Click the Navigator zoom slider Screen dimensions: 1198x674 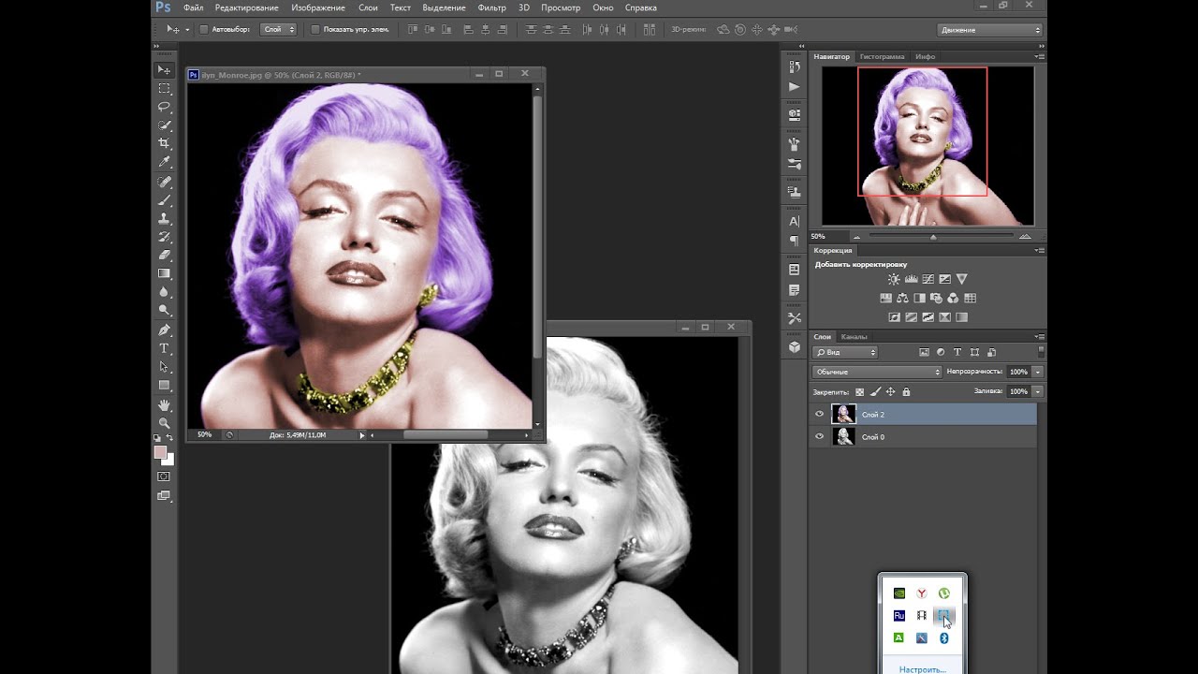[x=933, y=237]
